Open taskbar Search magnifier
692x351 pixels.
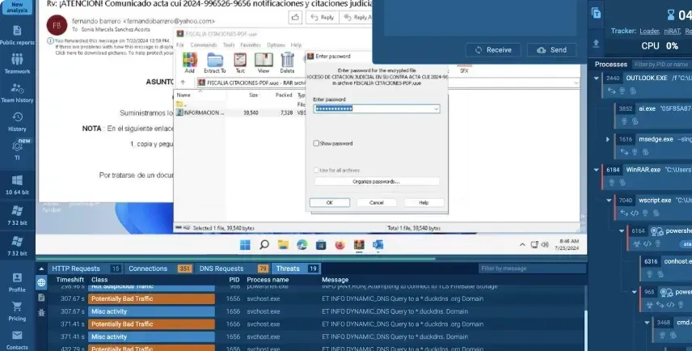coord(264,244)
